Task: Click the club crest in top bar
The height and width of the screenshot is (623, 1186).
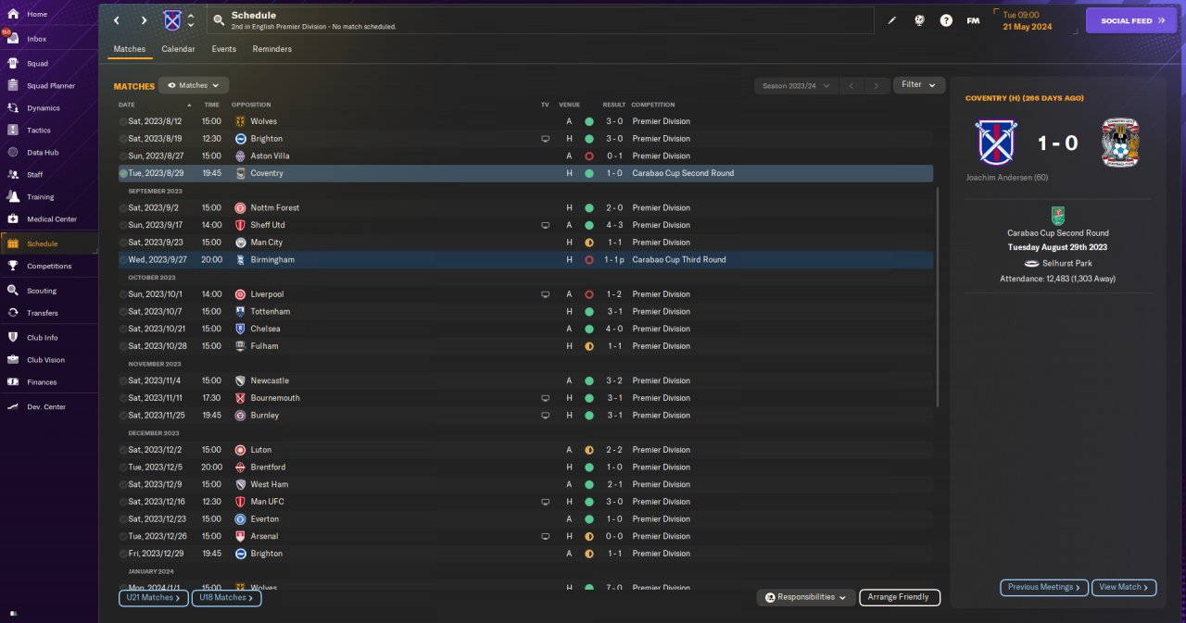Action: (172, 20)
